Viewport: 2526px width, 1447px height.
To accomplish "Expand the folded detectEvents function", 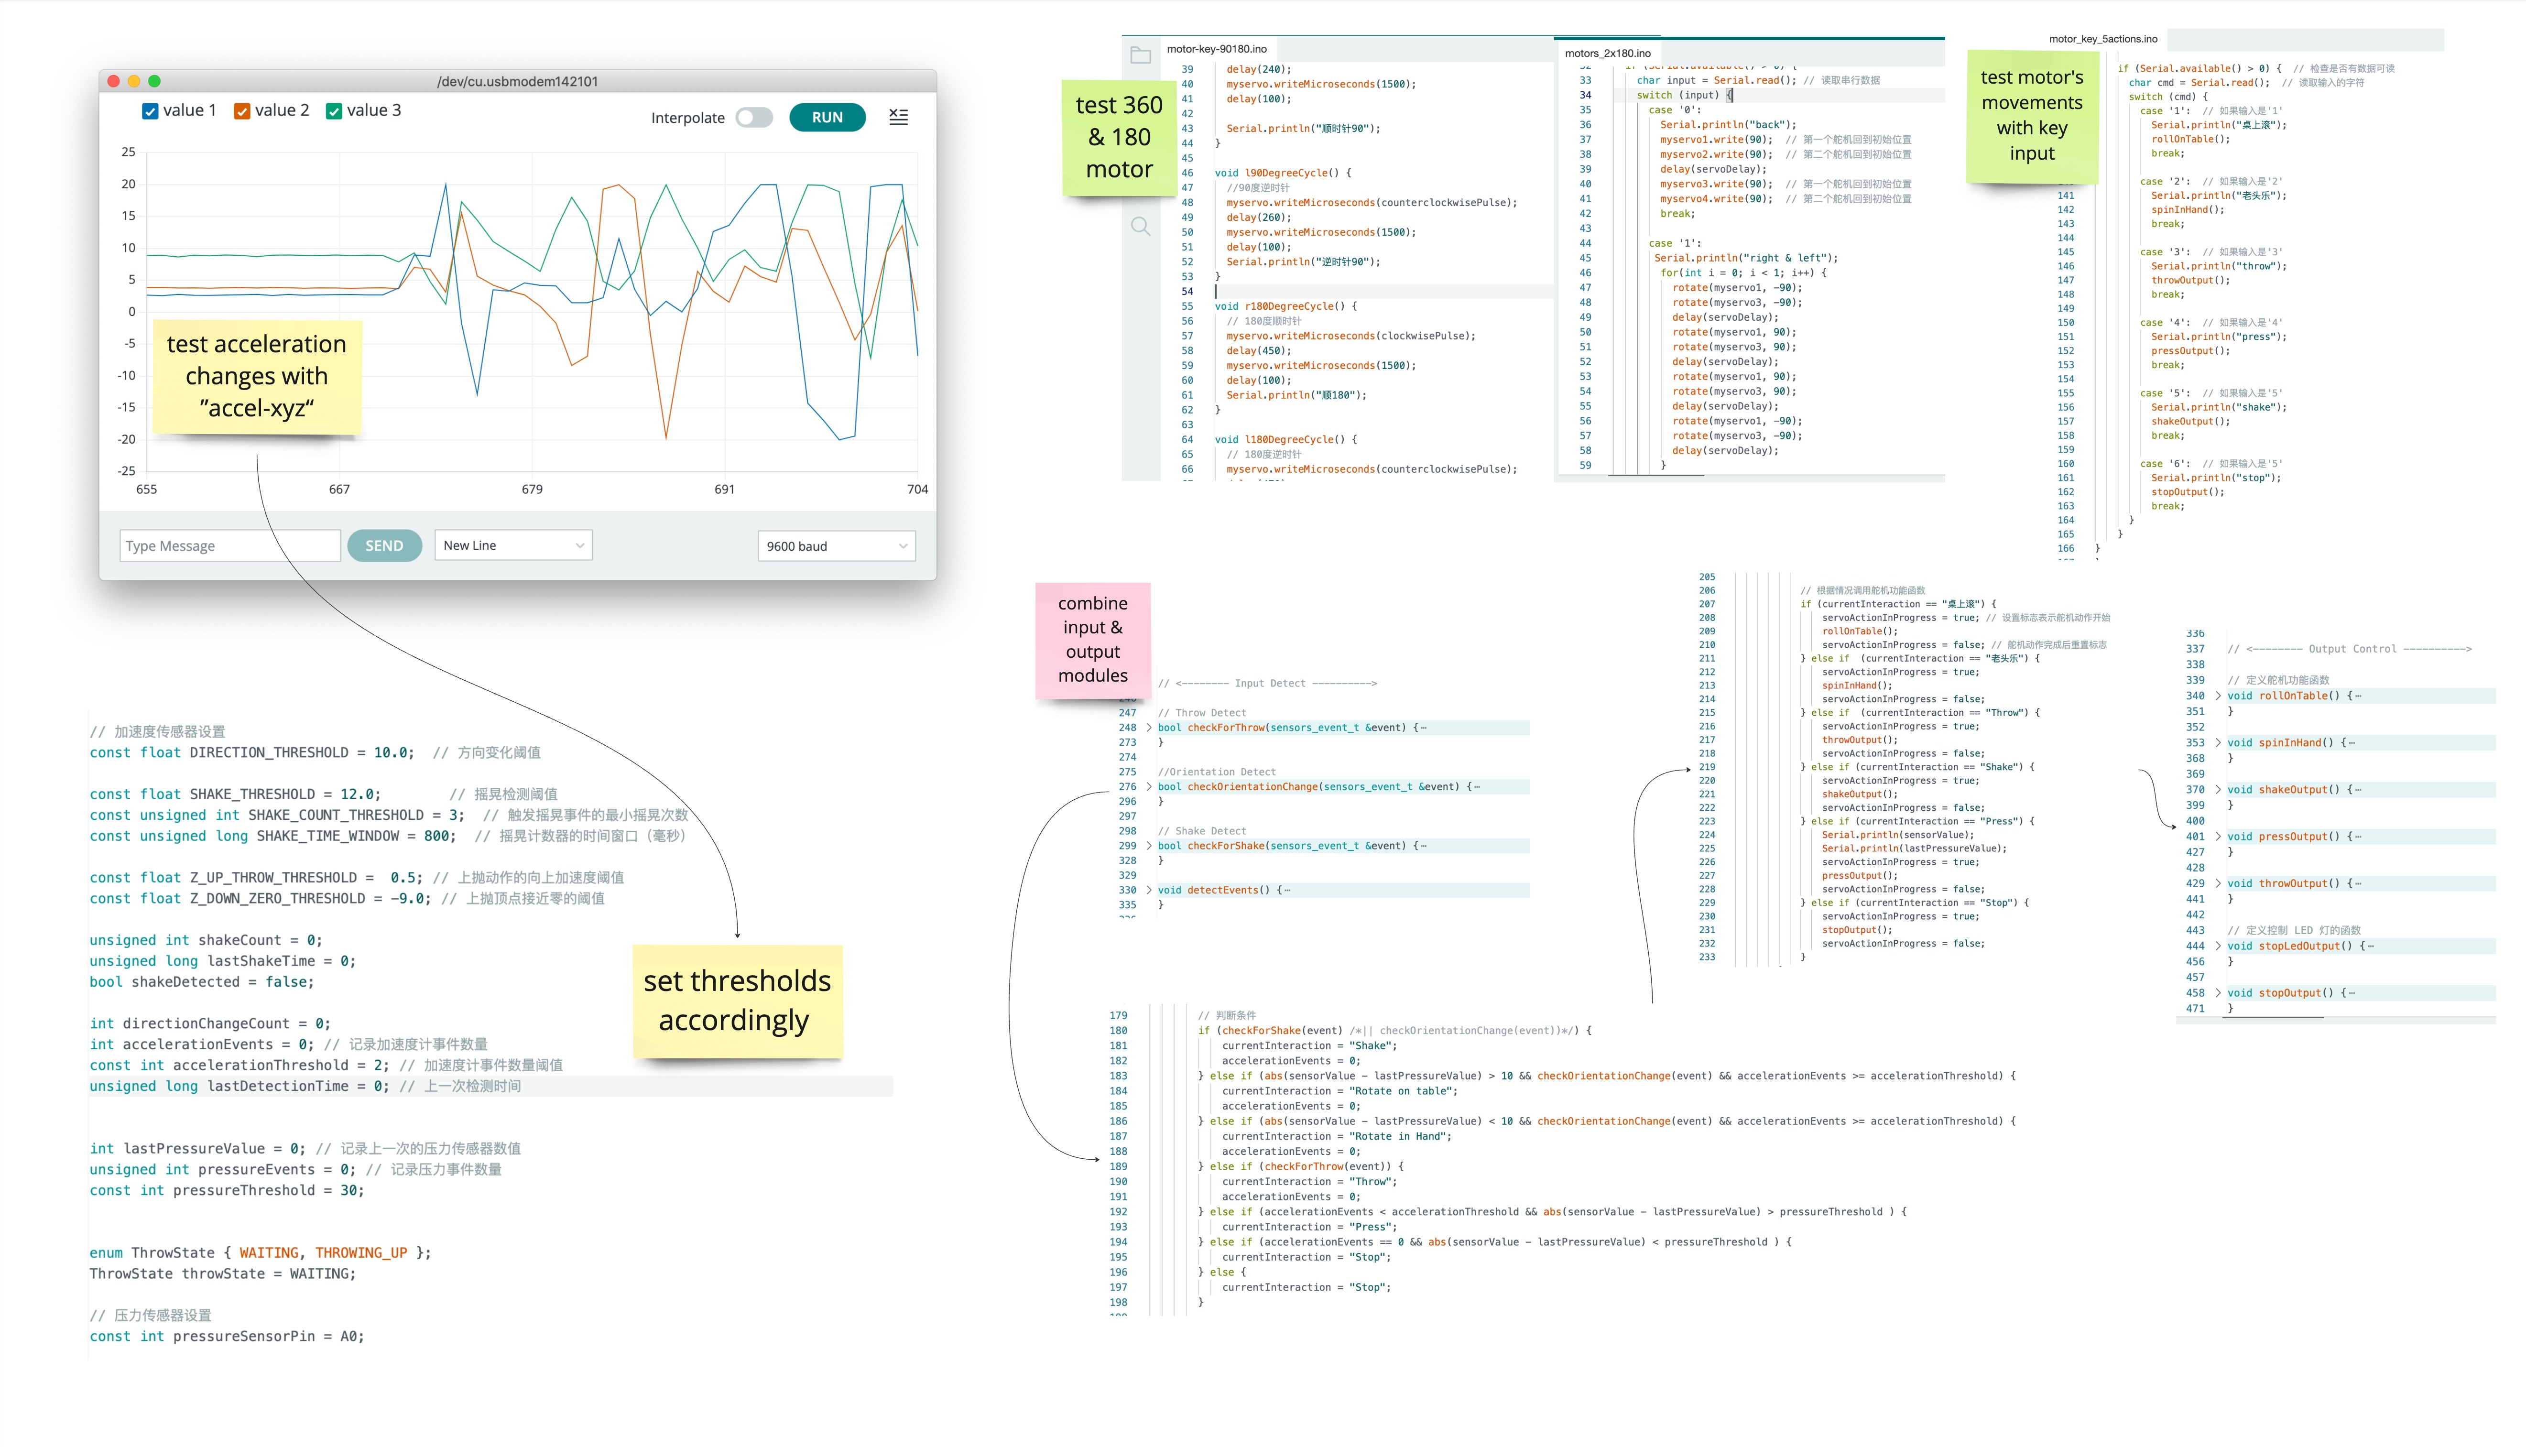I will coord(1150,890).
